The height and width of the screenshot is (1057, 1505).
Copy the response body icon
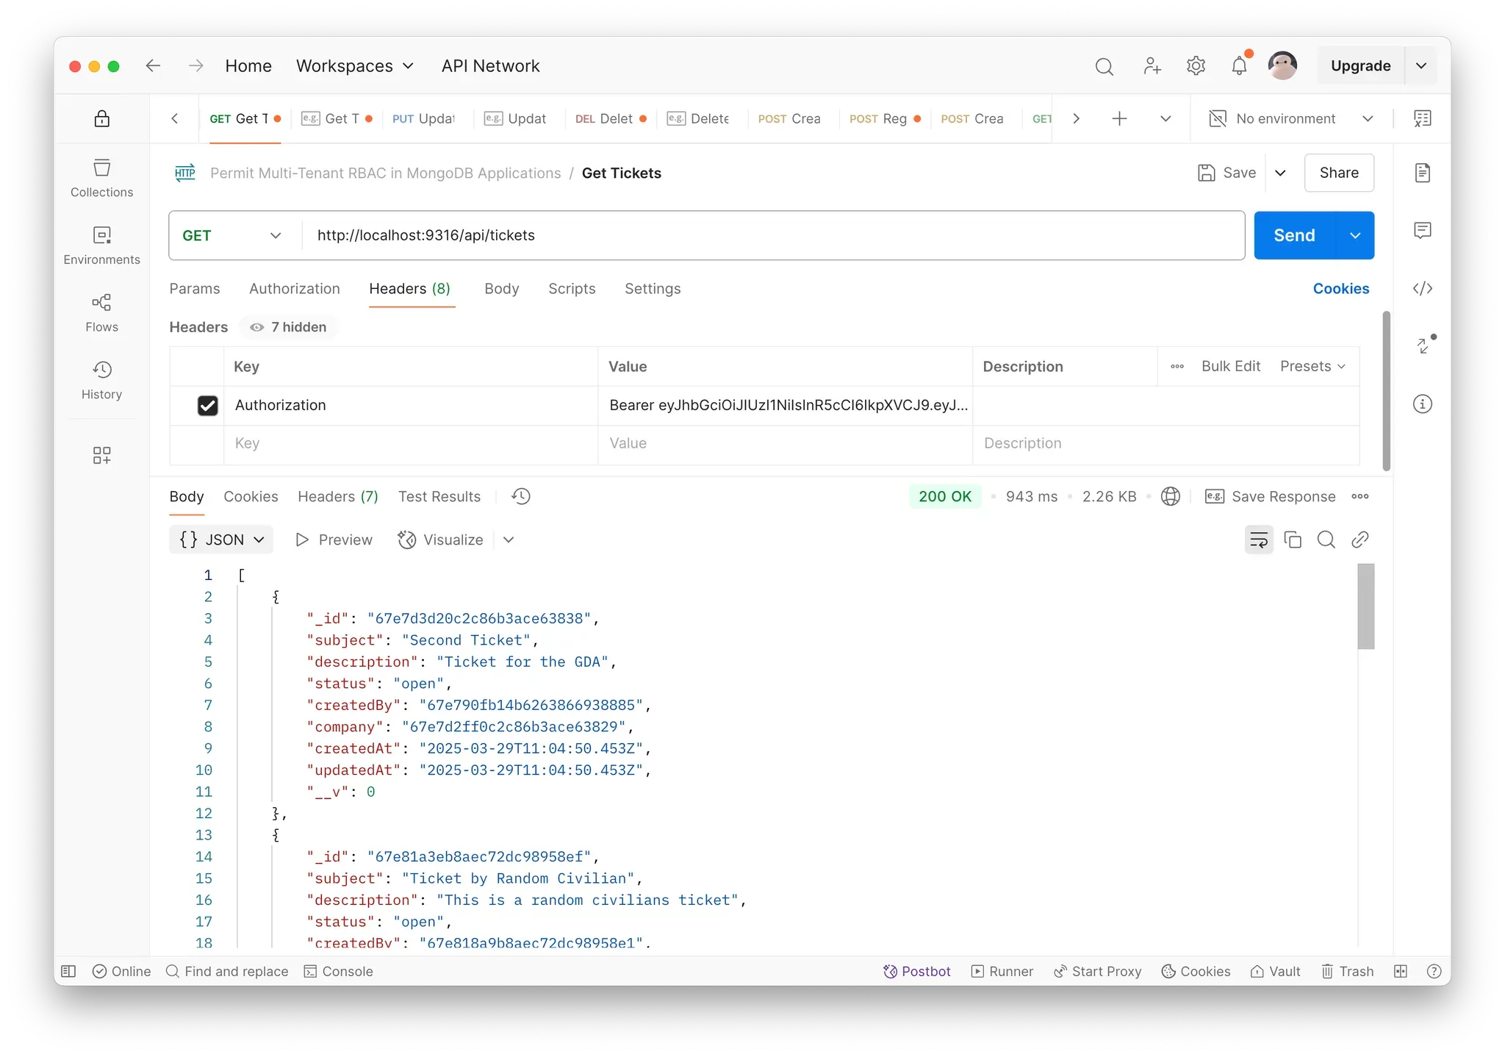[1292, 540]
